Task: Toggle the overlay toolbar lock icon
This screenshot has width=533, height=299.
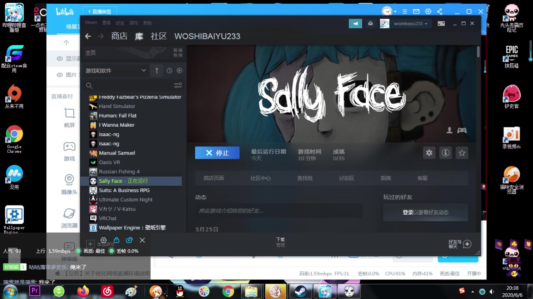Action: pyautogui.click(x=117, y=240)
